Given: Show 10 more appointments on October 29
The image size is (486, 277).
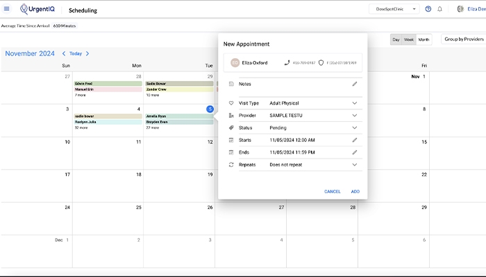Looking at the screenshot, I should pyautogui.click(x=153, y=95).
